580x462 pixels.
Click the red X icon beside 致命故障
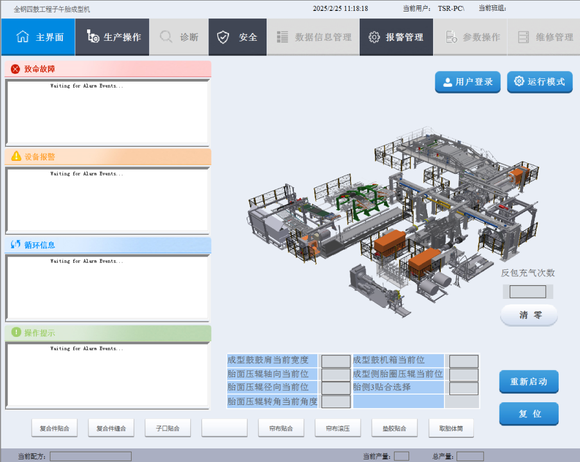[x=15, y=69]
